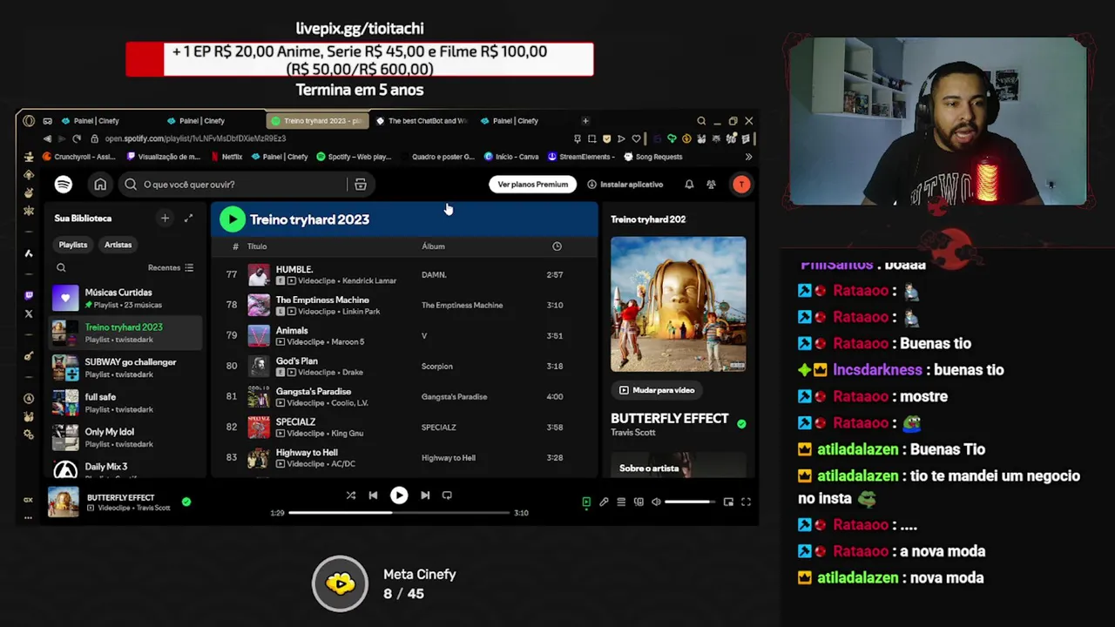The image size is (1115, 627).
Task: Reload the page in browser toolbar
Action: 77,138
